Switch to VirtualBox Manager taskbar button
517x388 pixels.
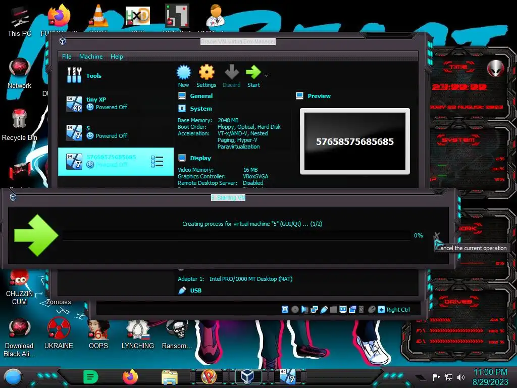click(x=247, y=377)
